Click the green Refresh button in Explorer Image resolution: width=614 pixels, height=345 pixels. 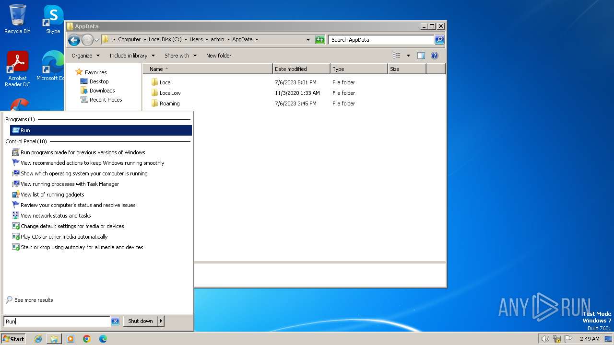point(320,40)
